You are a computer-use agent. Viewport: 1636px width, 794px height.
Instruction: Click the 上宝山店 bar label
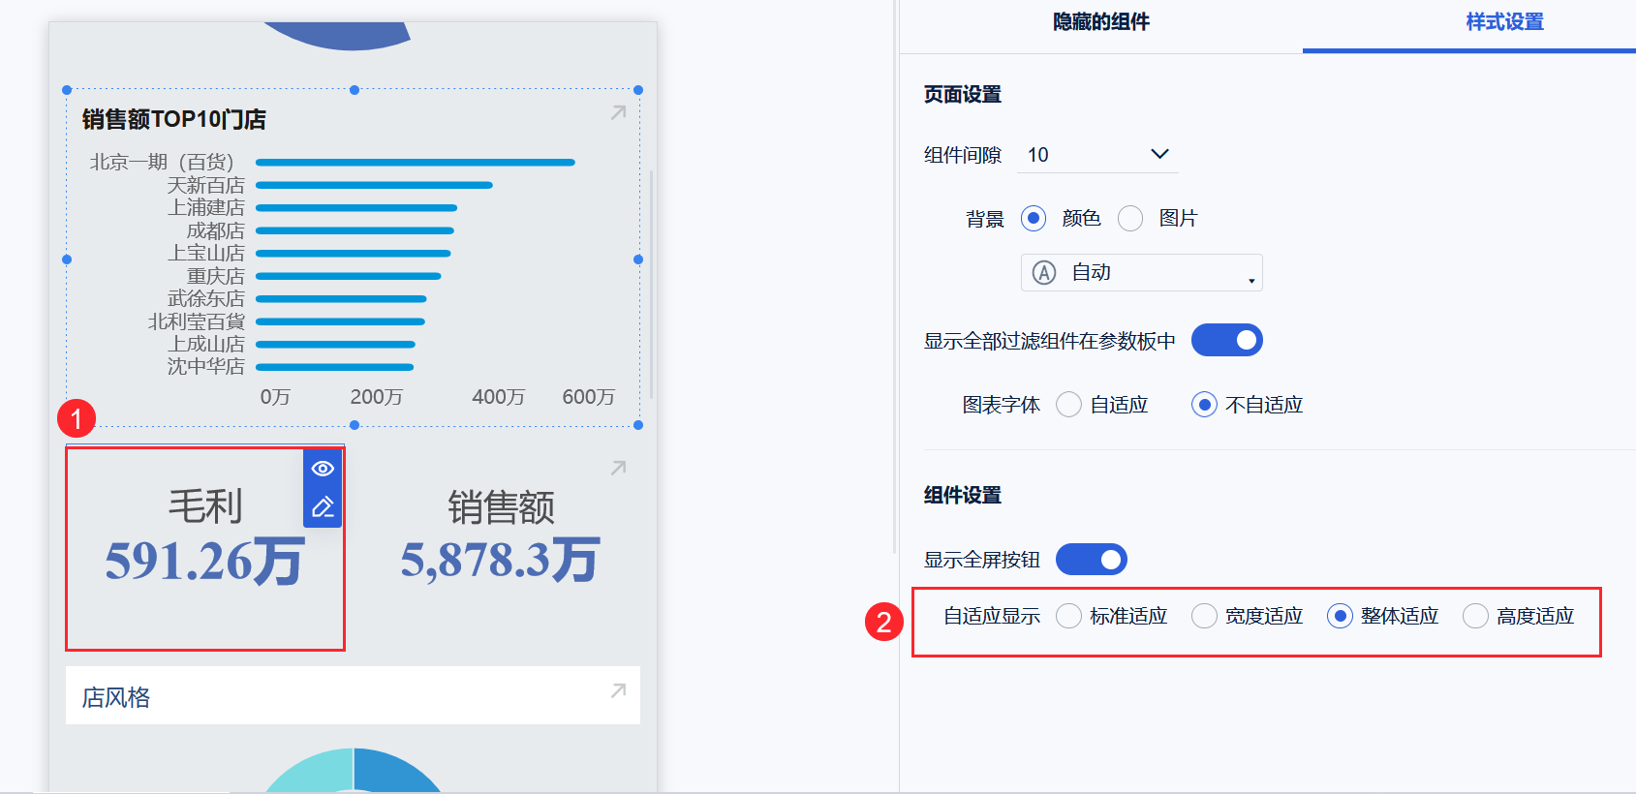[x=205, y=253]
